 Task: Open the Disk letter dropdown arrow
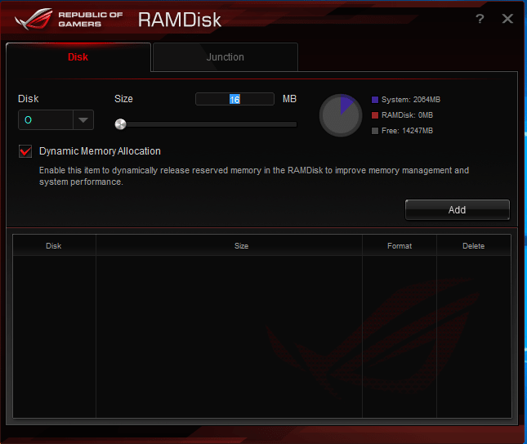pyautogui.click(x=83, y=119)
